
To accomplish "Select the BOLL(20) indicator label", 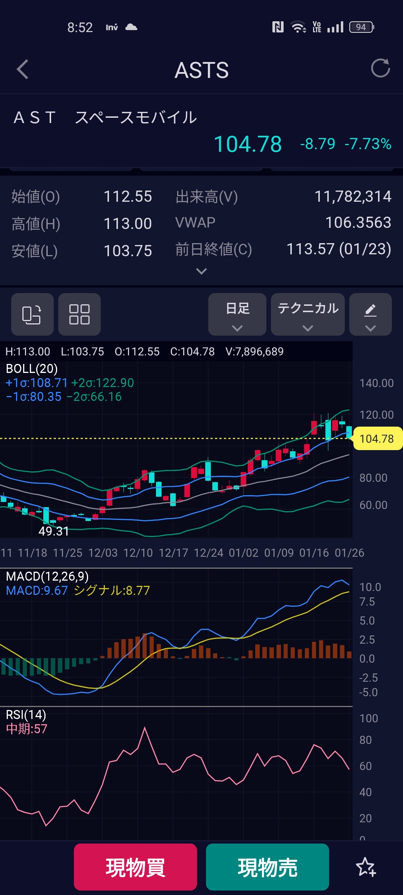I will (x=32, y=368).
